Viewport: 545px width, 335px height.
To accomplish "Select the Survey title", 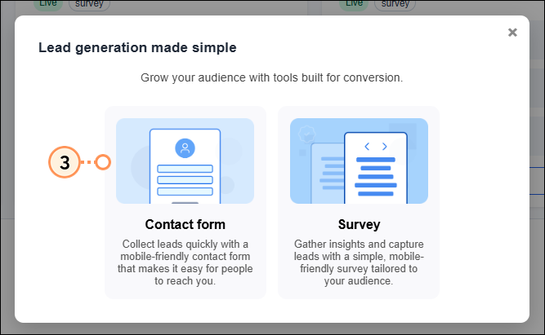I will [x=359, y=224].
